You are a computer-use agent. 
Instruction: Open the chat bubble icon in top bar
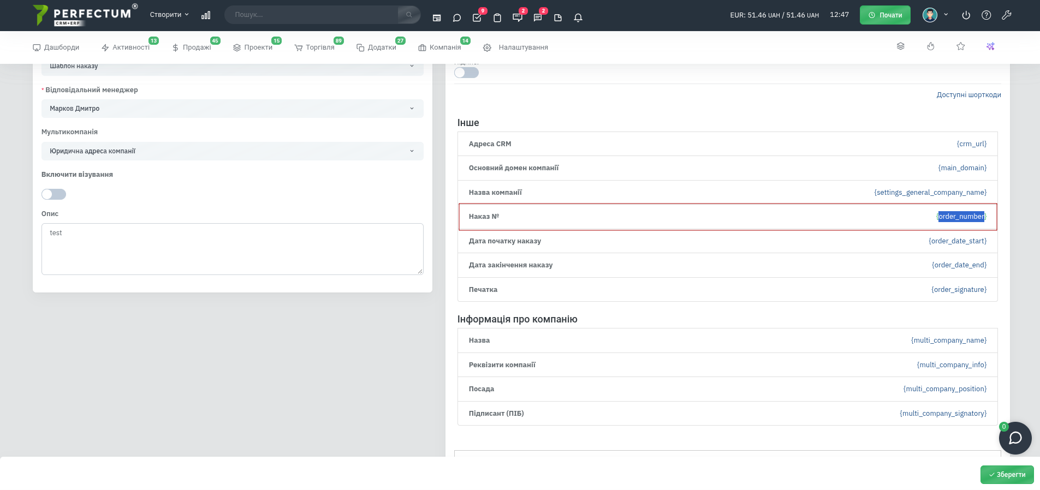[457, 17]
